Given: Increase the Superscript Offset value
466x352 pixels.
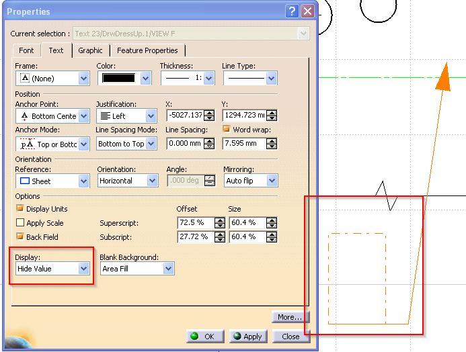Looking at the screenshot, I should click(x=220, y=220).
